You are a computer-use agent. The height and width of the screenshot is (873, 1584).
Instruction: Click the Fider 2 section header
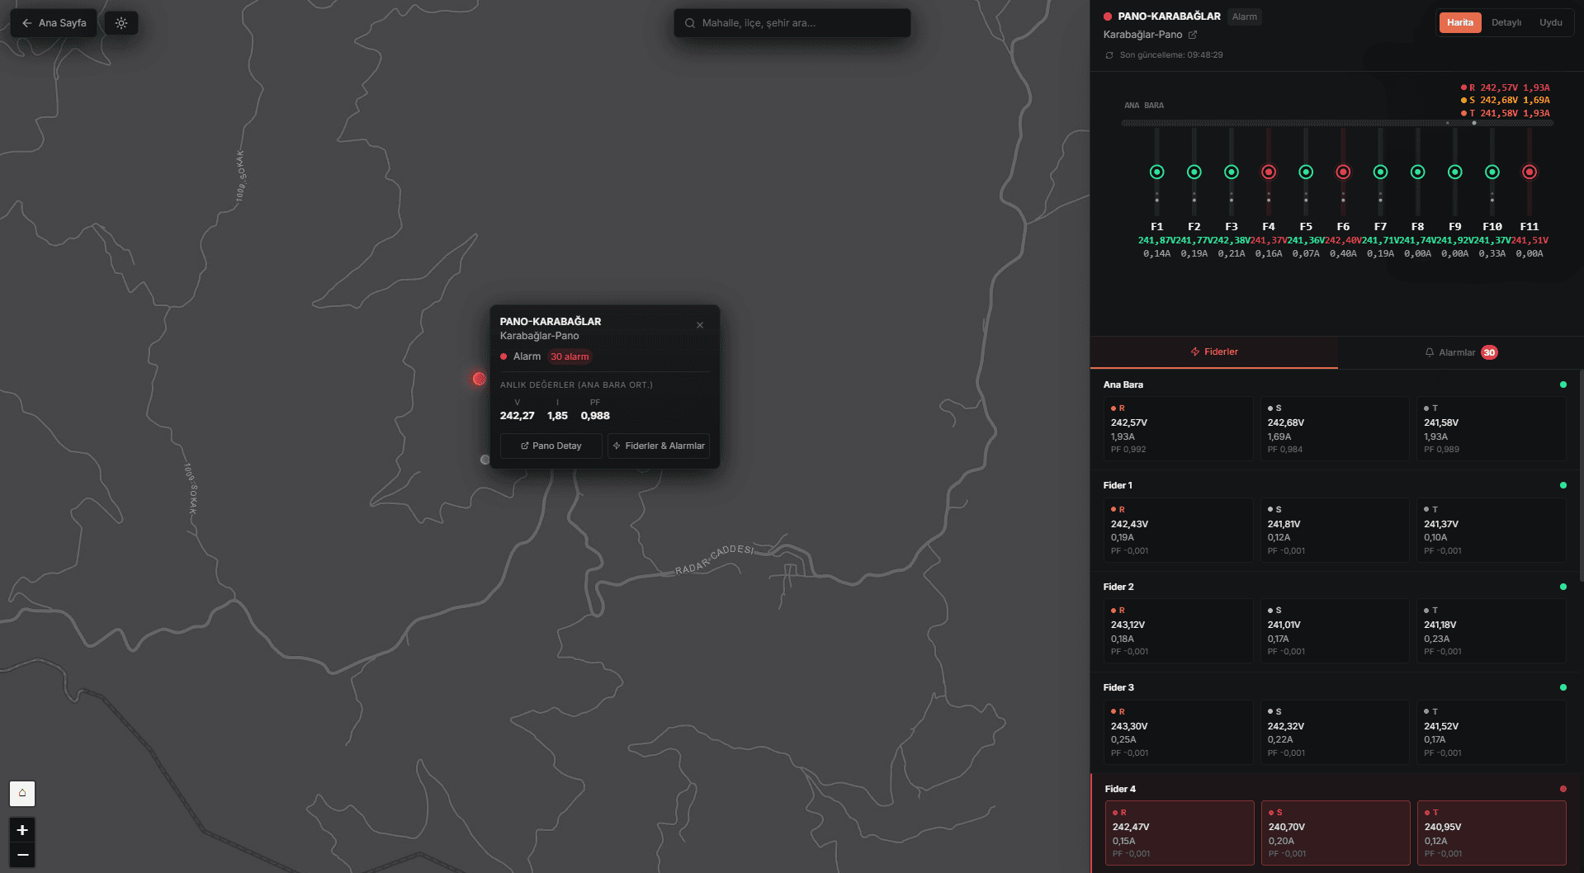click(1336, 587)
